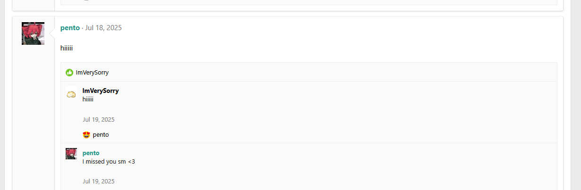The height and width of the screenshot is (190, 581).
Task: Click ImVerySorry's small dumpling avatar
Action: point(71,94)
